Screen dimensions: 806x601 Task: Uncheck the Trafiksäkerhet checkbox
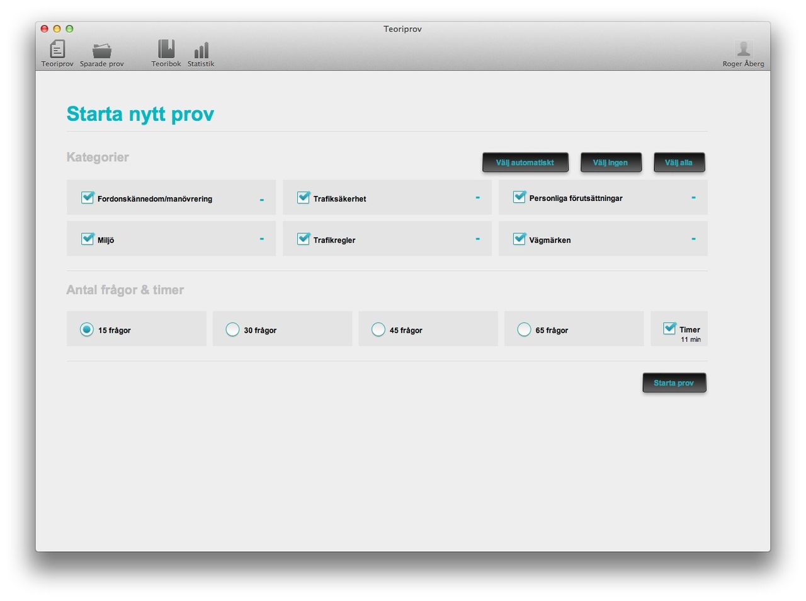[x=304, y=198]
